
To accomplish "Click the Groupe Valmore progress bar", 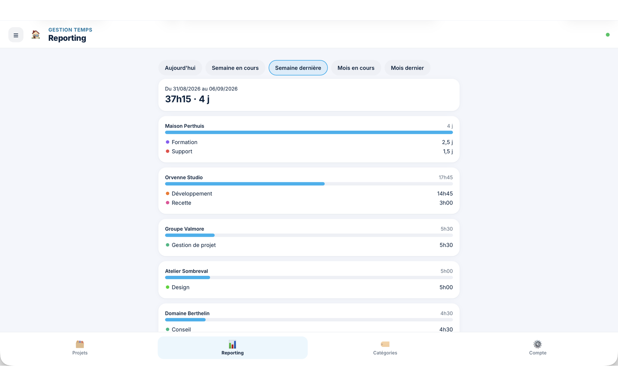I will [x=309, y=235].
